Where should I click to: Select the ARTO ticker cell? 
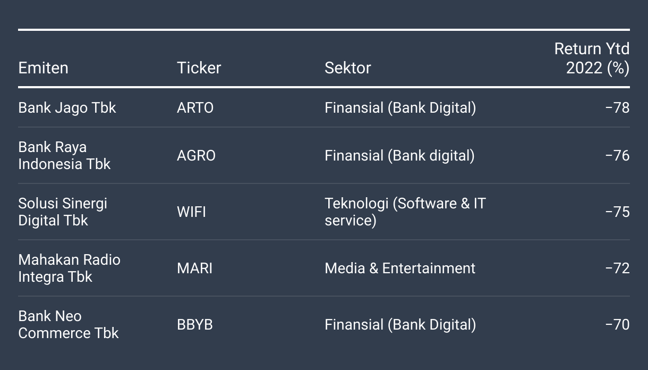[x=195, y=108]
